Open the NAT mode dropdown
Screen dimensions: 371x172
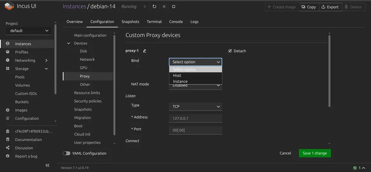[x=196, y=86]
